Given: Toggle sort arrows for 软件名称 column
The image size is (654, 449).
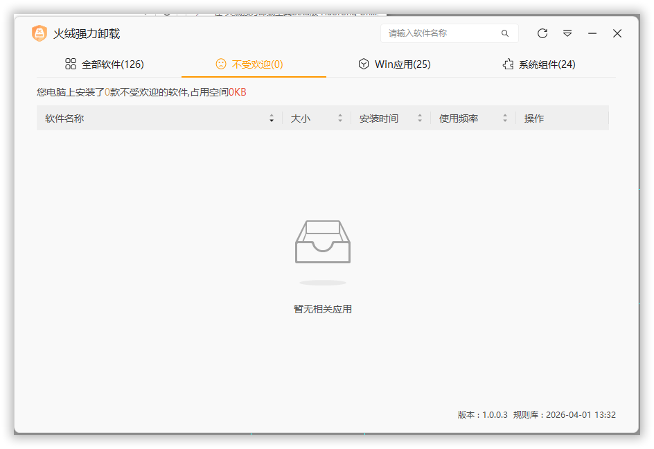Looking at the screenshot, I should point(272,118).
